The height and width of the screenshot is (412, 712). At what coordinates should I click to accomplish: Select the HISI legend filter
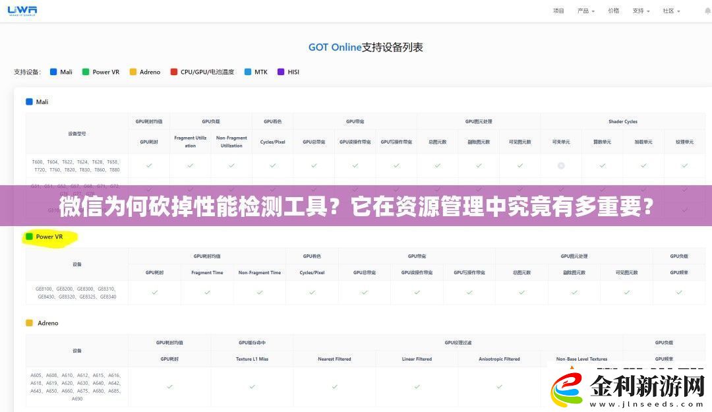tap(288, 72)
